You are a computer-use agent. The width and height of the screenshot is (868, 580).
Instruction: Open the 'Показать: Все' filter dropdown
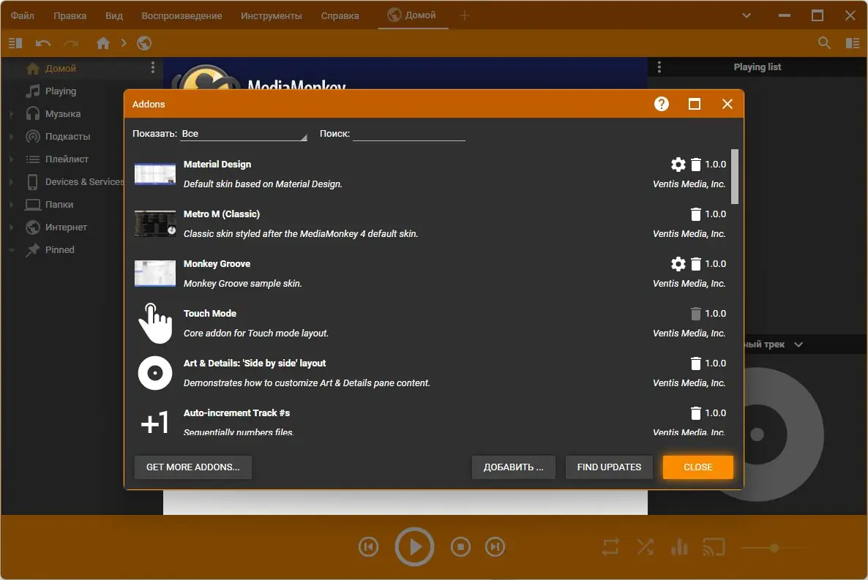tap(244, 134)
